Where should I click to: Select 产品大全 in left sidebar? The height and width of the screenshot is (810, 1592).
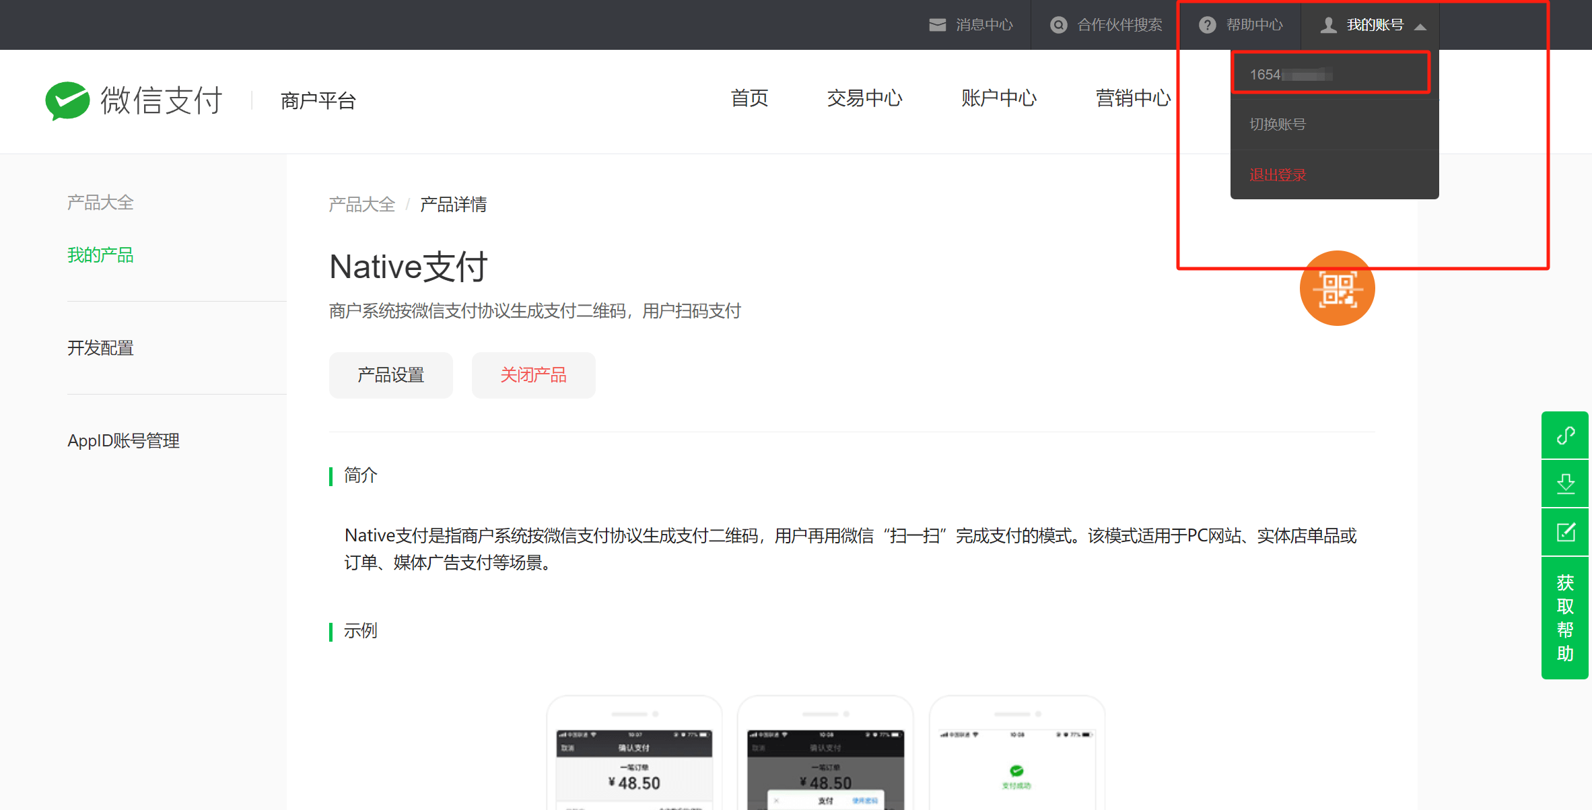[x=100, y=202]
